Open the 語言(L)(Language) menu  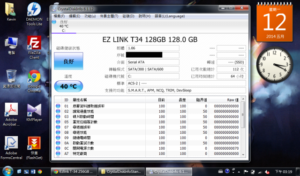coord(170,16)
